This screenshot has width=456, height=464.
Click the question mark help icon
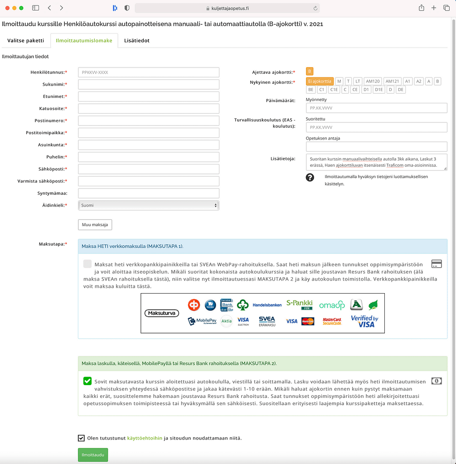[x=310, y=177]
